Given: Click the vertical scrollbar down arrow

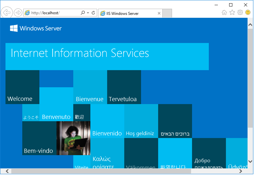Looking at the screenshot, I should pyautogui.click(x=250, y=161).
